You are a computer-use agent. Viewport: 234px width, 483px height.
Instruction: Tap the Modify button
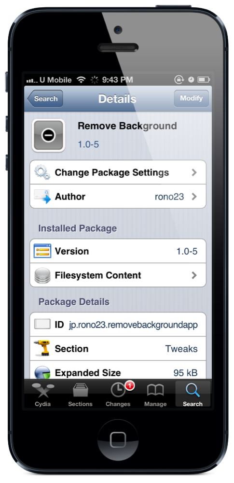191,98
